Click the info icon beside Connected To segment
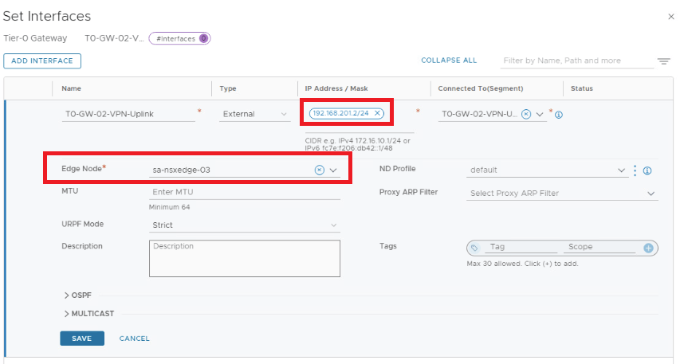 559,115
